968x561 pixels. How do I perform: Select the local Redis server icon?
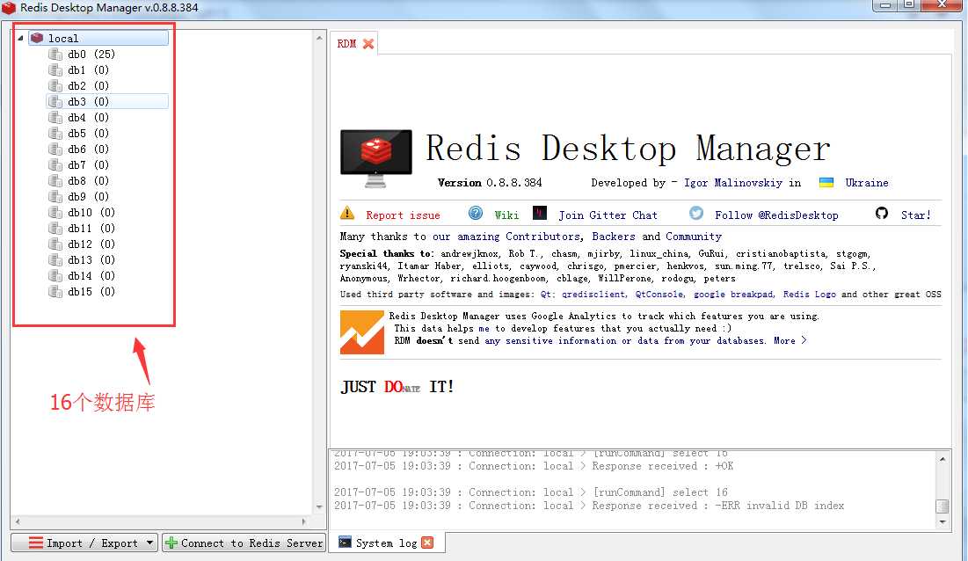coord(37,39)
